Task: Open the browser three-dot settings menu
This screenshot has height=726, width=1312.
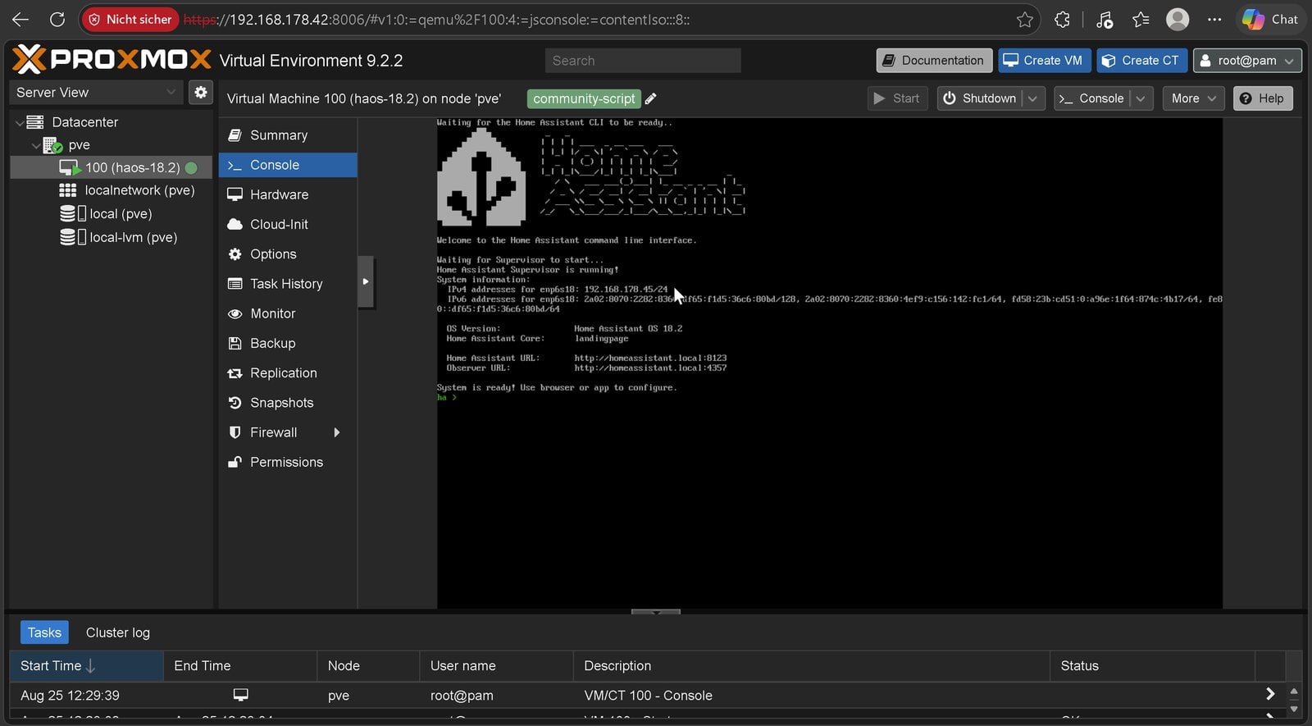Action: click(1214, 20)
